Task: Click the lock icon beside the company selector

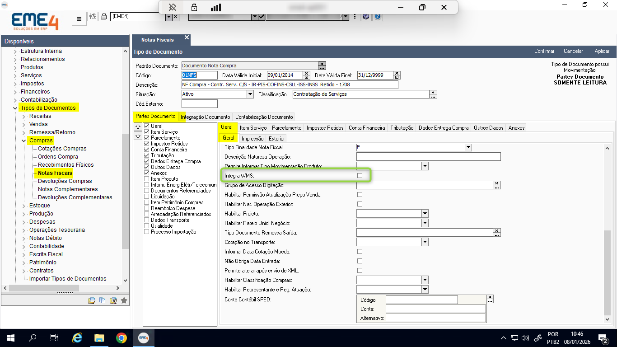Action: pos(104,17)
